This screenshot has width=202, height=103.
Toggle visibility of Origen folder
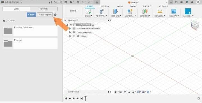coord(74,36)
